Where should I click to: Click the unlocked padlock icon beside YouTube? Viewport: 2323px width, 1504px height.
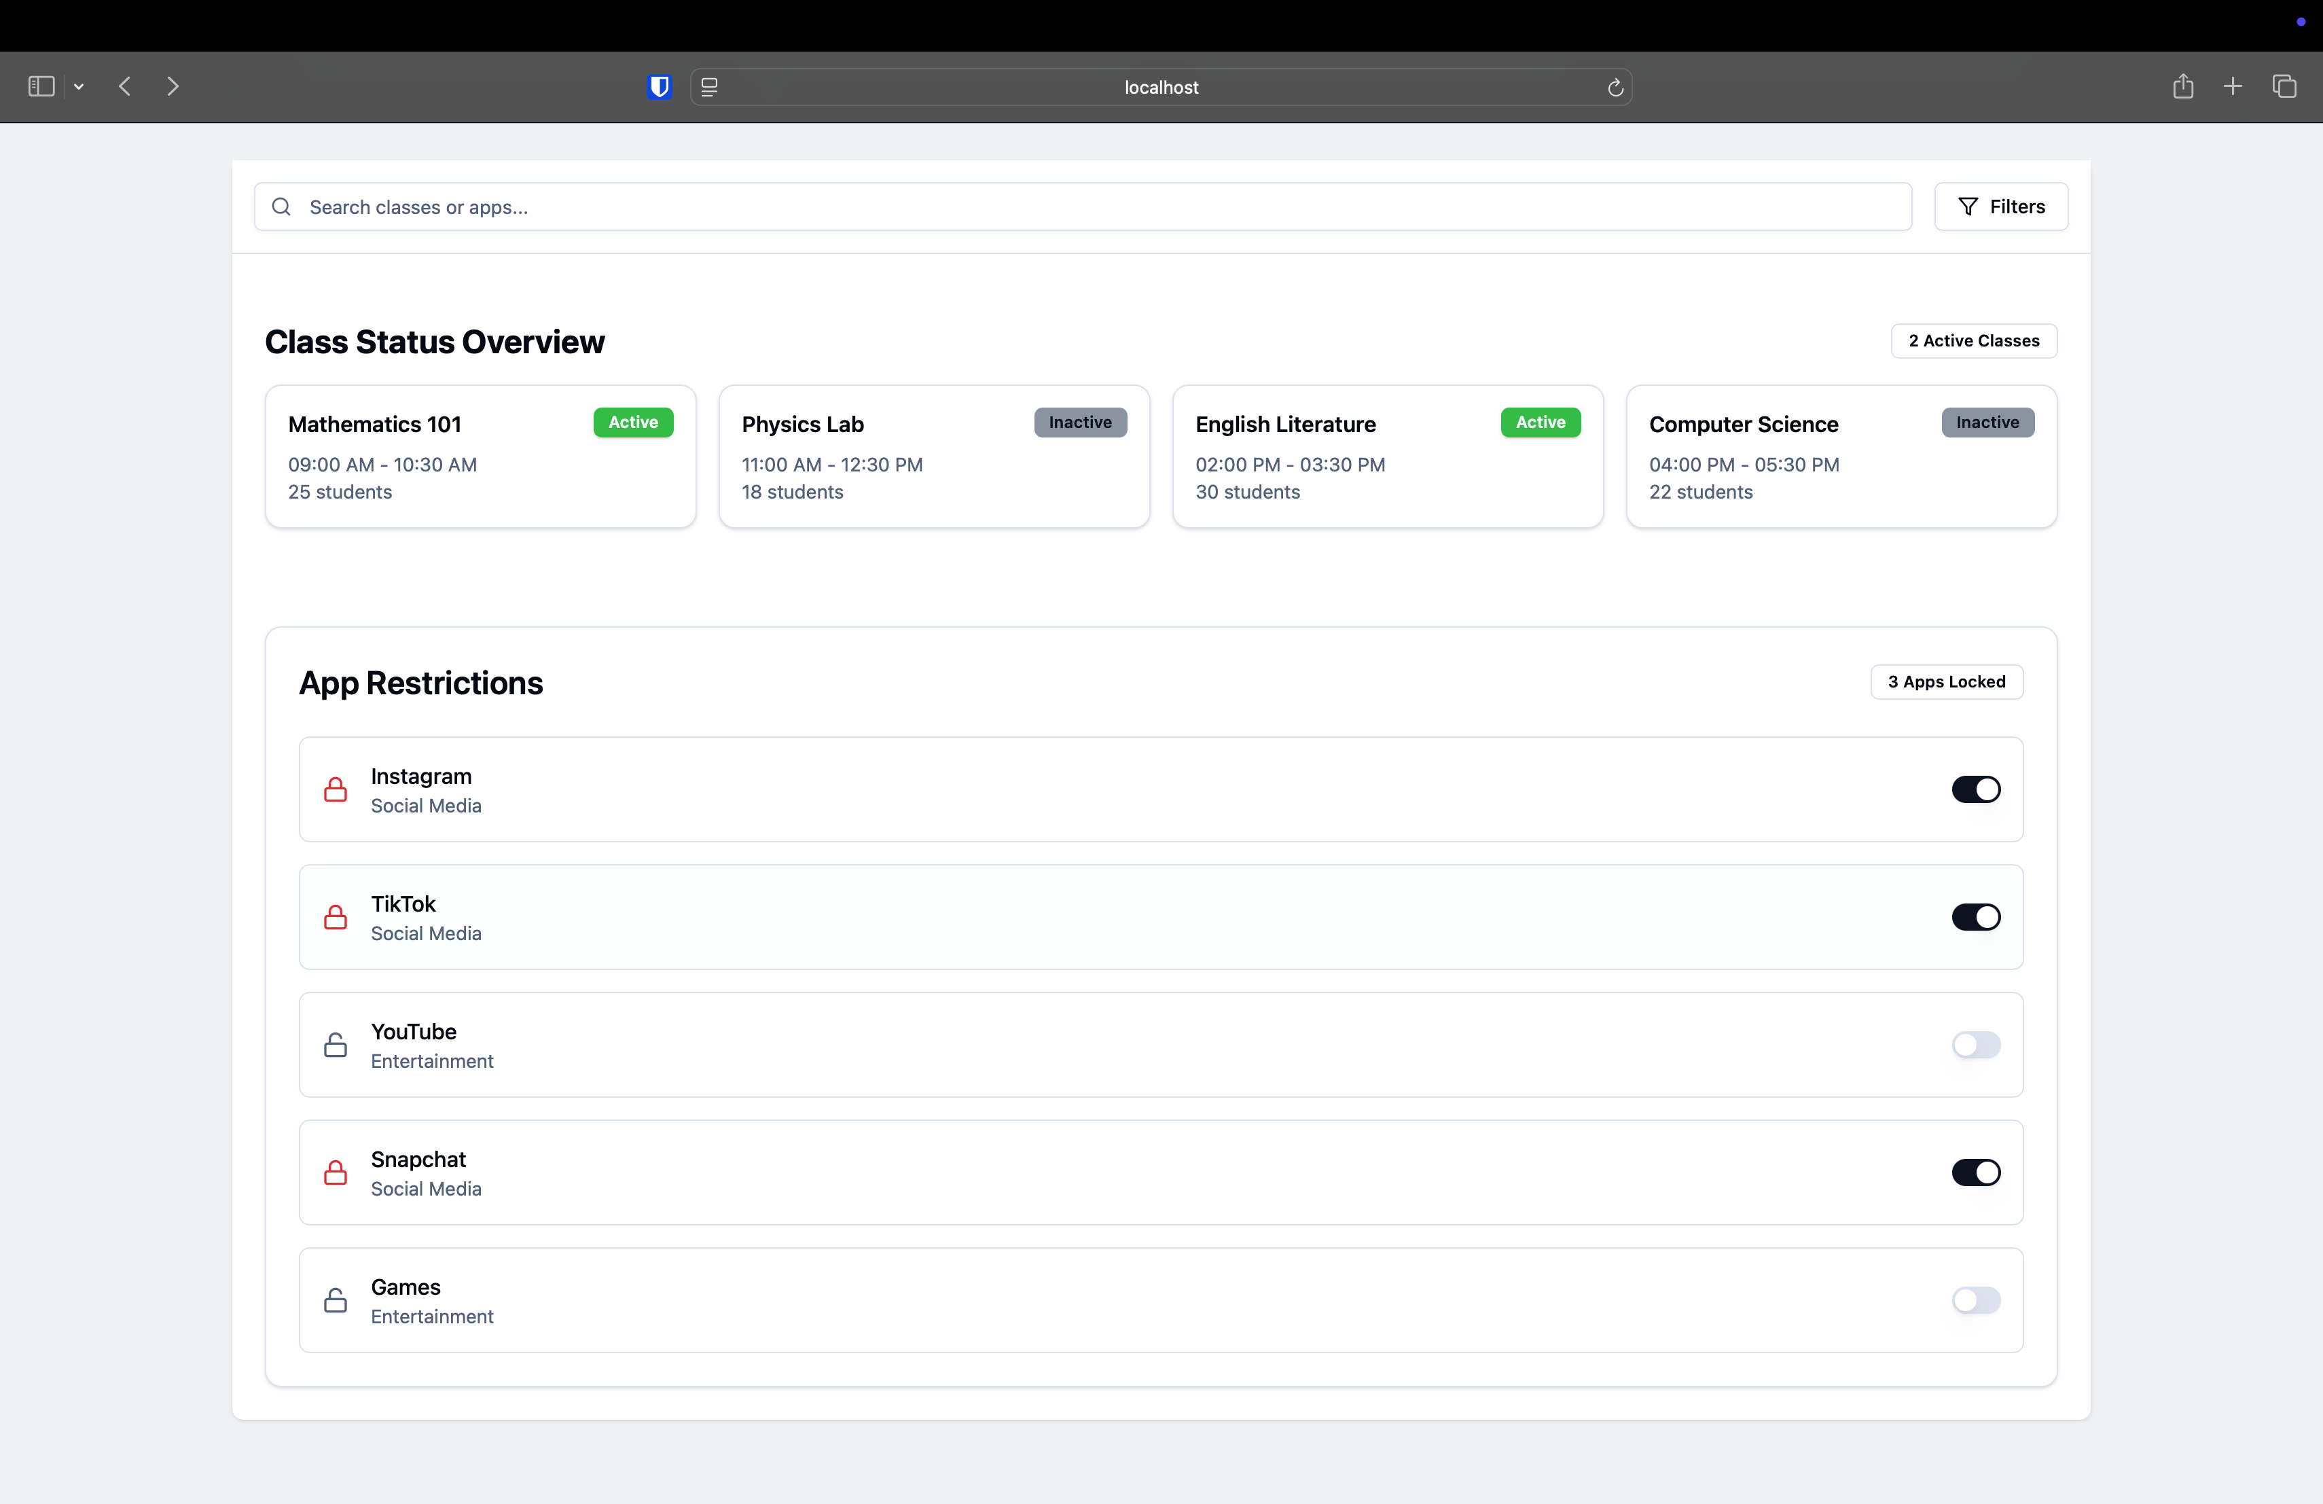point(335,1045)
